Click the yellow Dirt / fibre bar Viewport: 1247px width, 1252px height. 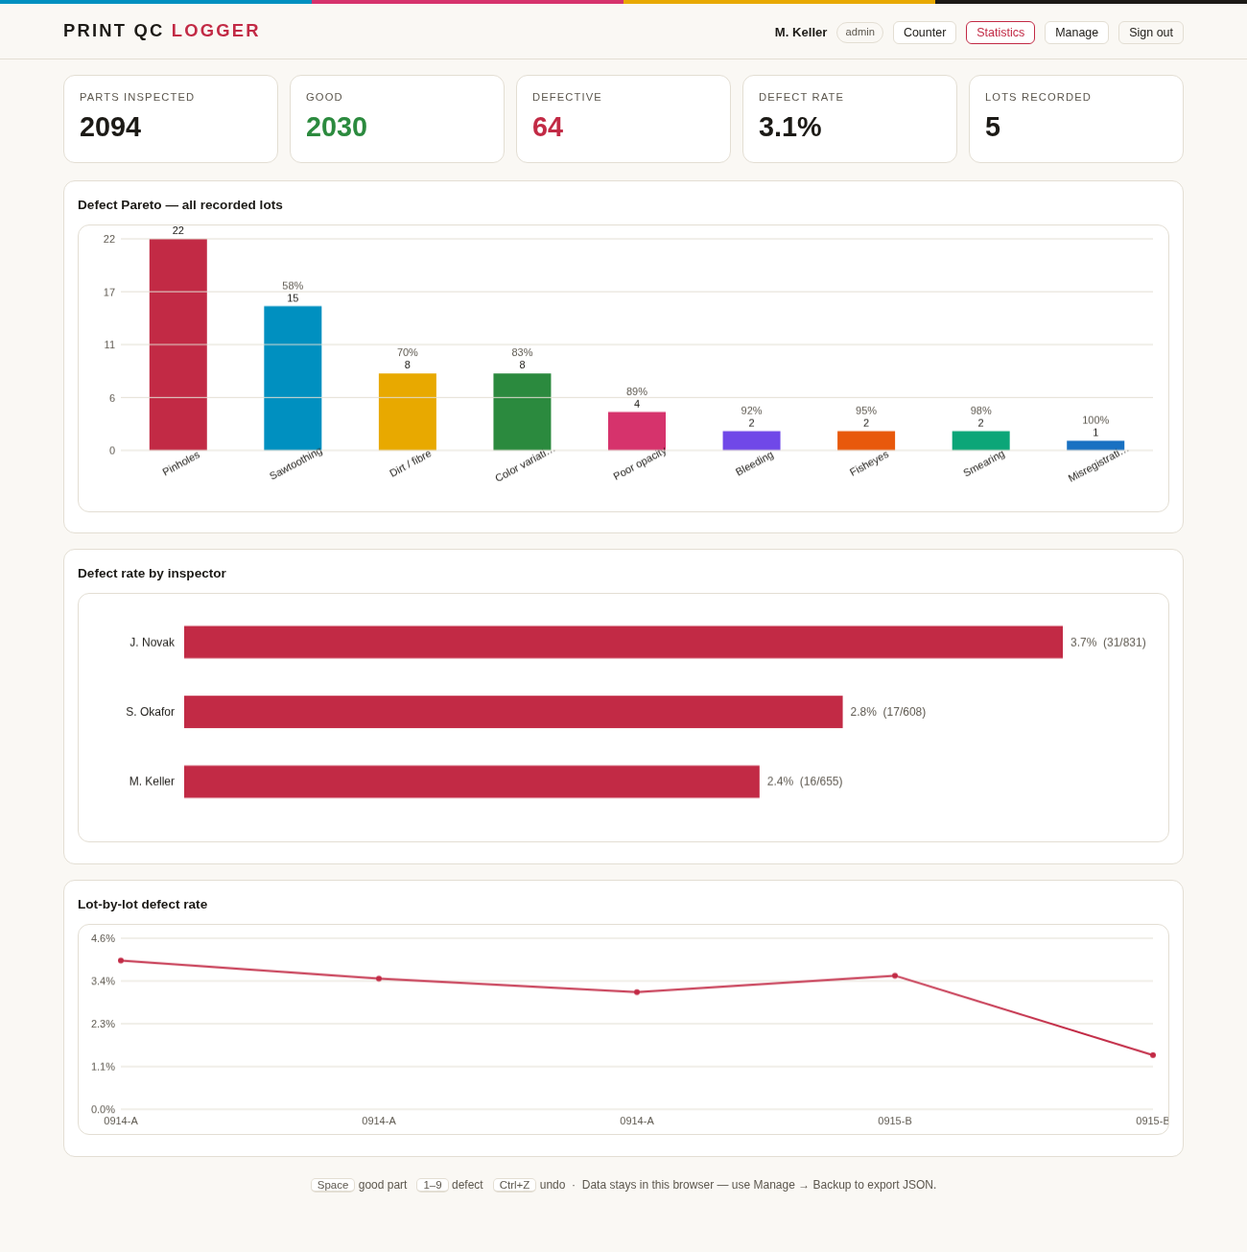408,412
